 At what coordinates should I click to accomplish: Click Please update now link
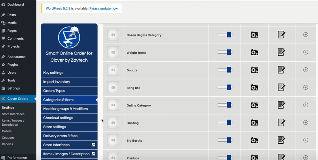103,9
